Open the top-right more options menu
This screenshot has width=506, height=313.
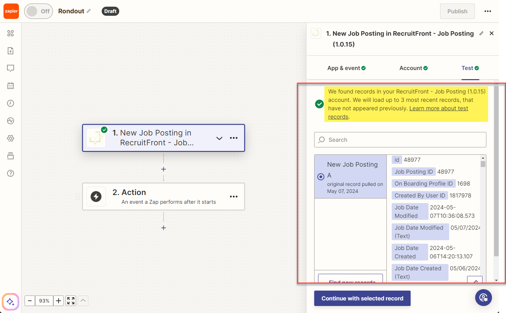(488, 11)
